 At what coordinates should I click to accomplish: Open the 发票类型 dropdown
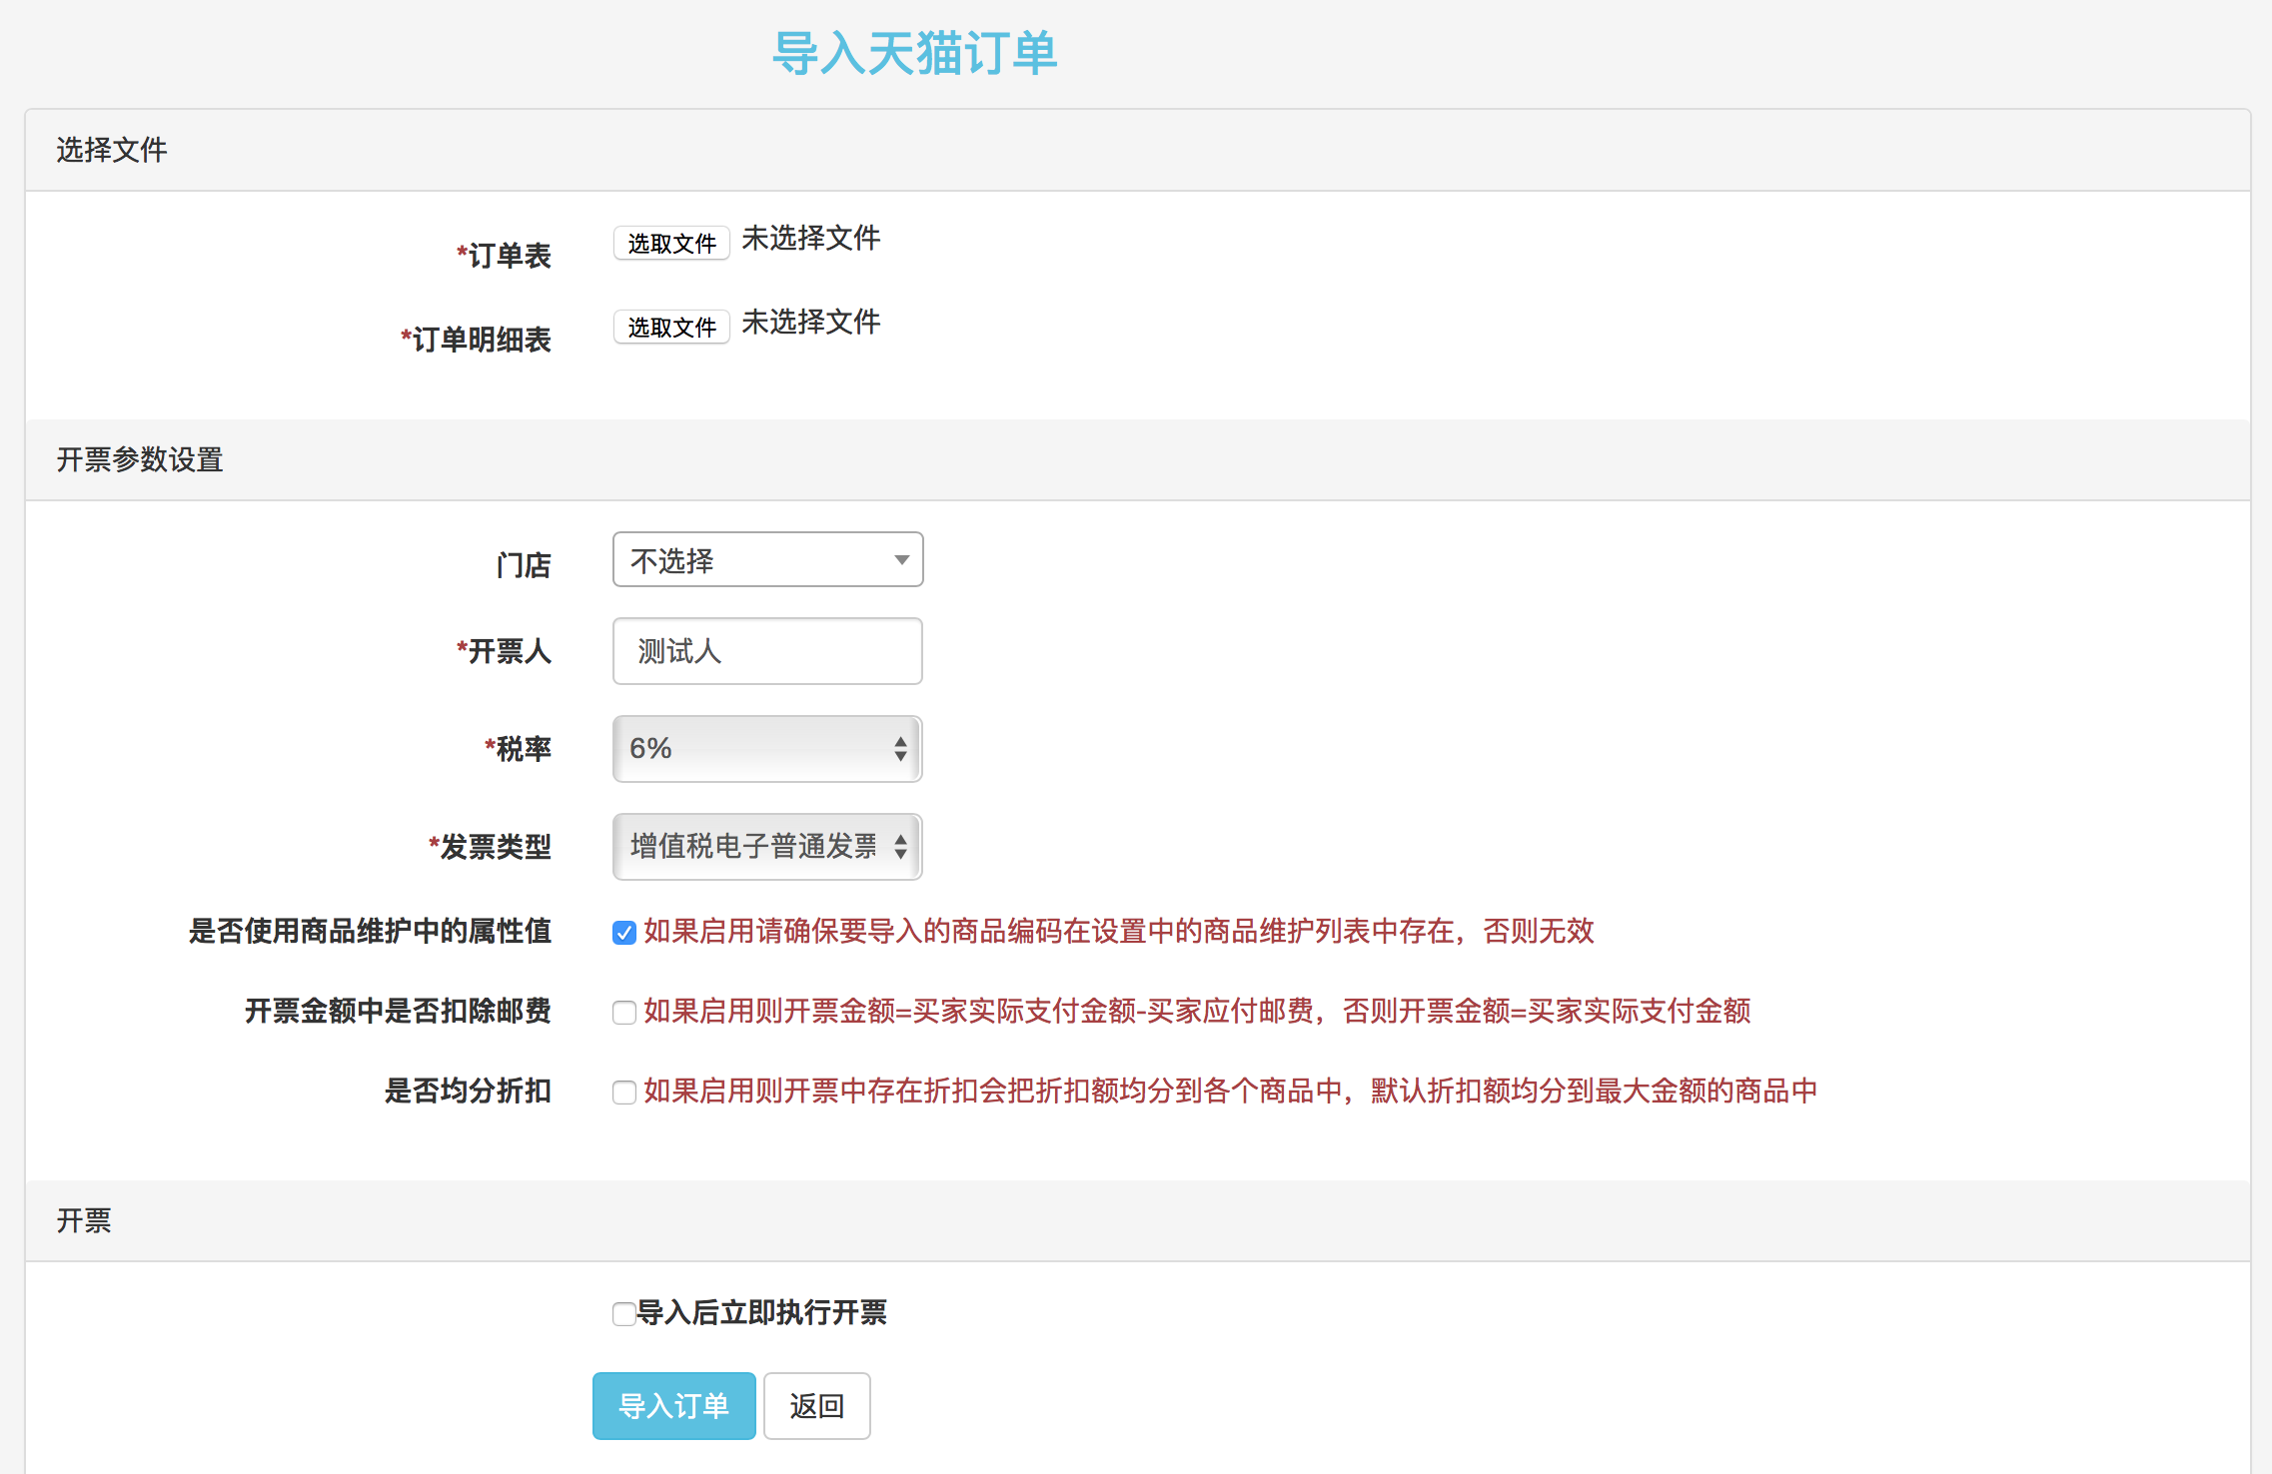pos(767,847)
